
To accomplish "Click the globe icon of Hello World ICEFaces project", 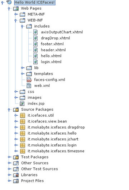I will coord(9,2).
